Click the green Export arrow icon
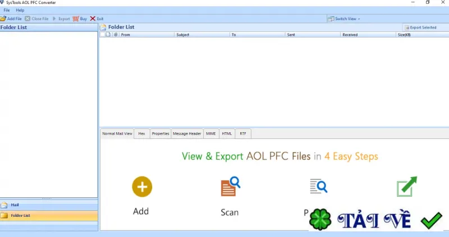Screen dimensions: 449x237 (x=407, y=187)
